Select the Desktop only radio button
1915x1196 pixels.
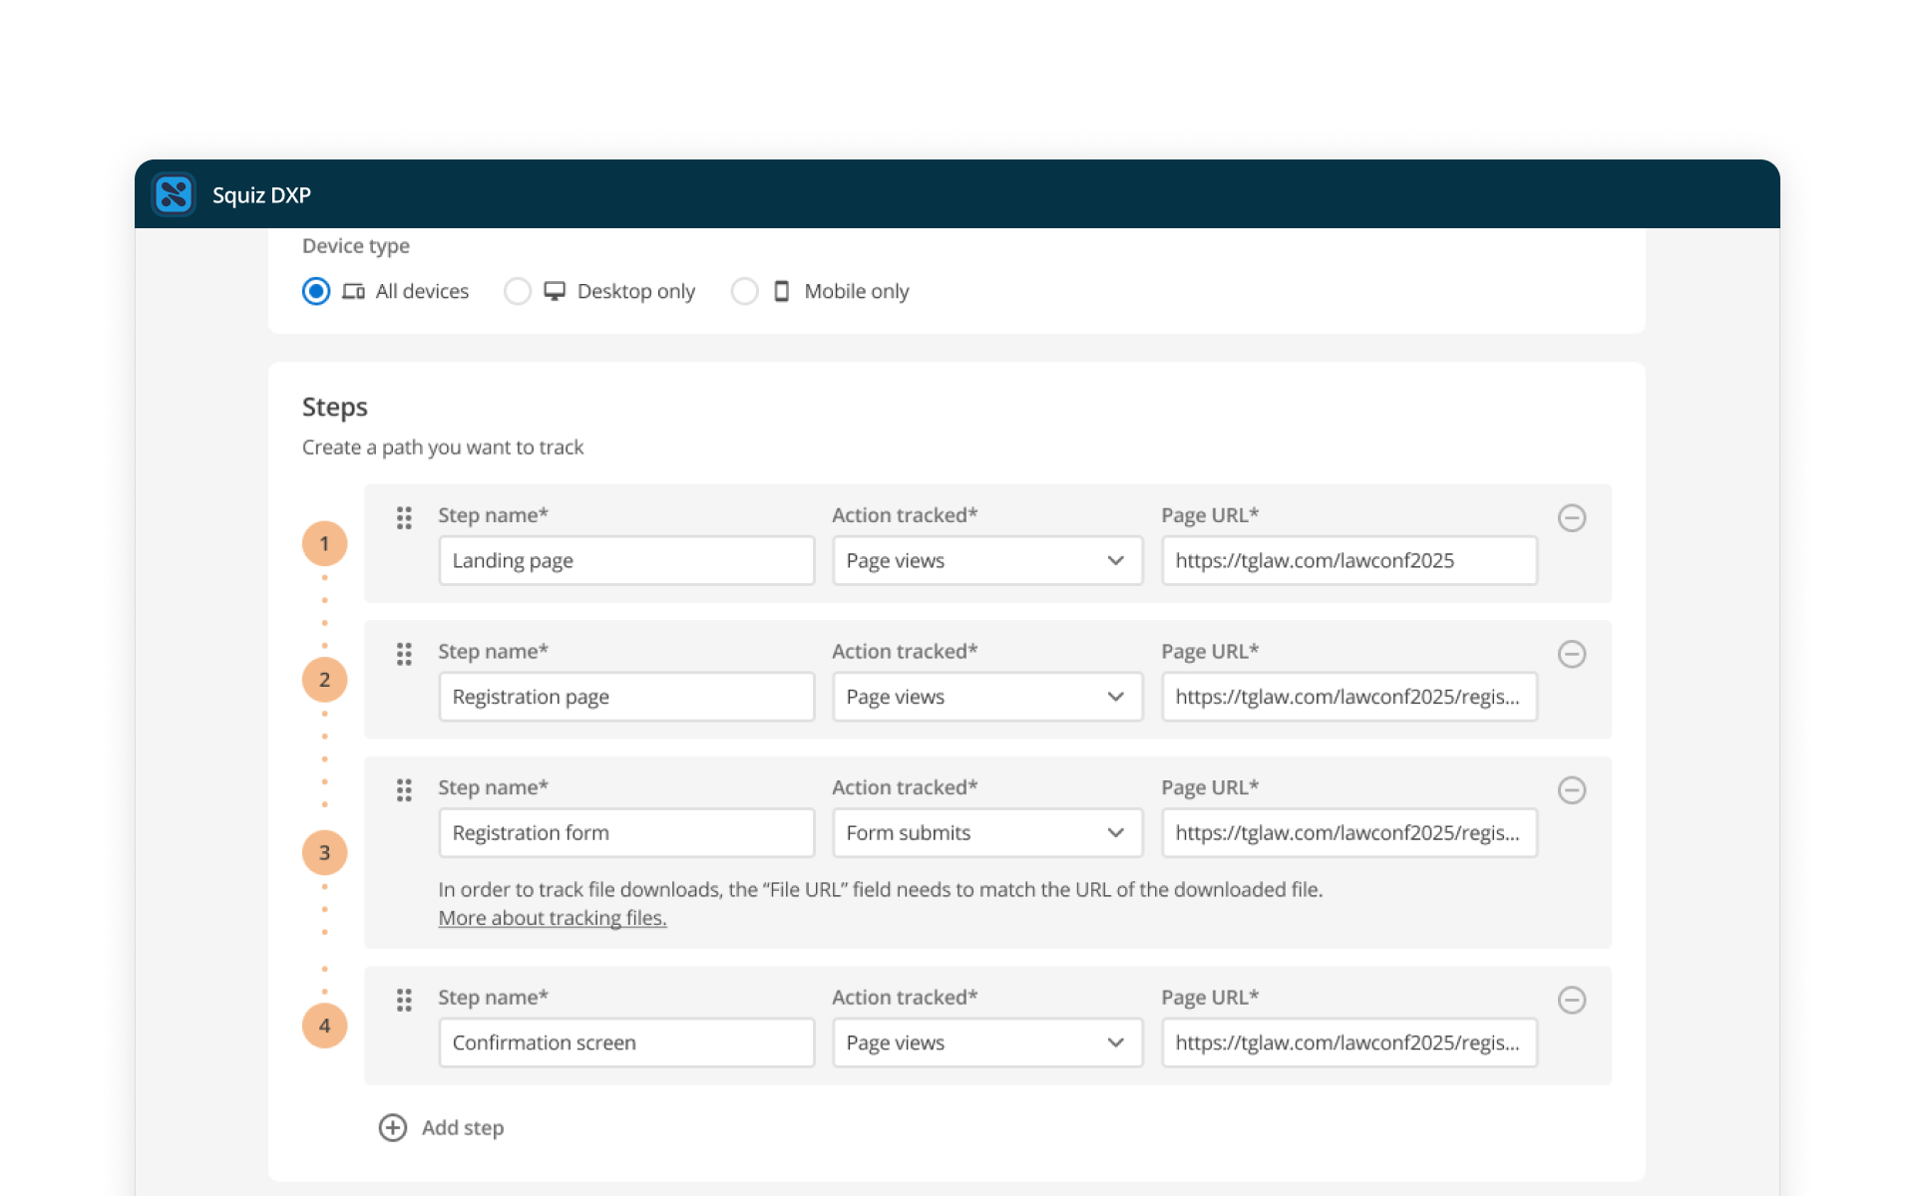518,291
